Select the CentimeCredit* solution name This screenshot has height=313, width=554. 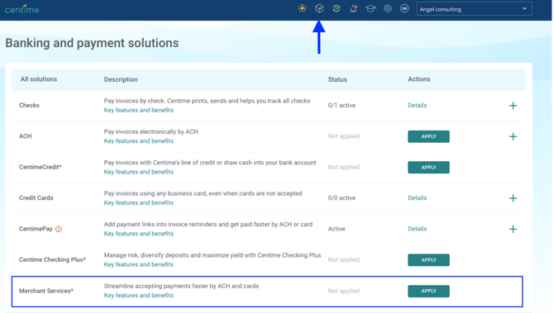tap(40, 167)
